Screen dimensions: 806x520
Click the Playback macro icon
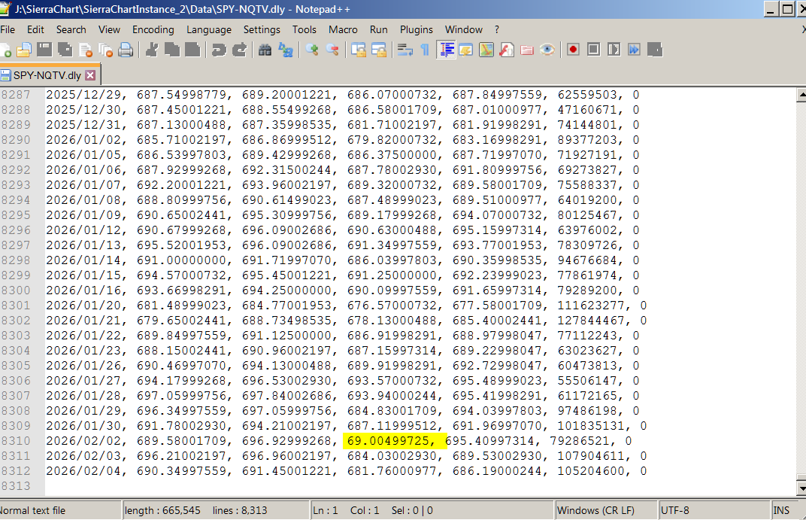pos(614,50)
